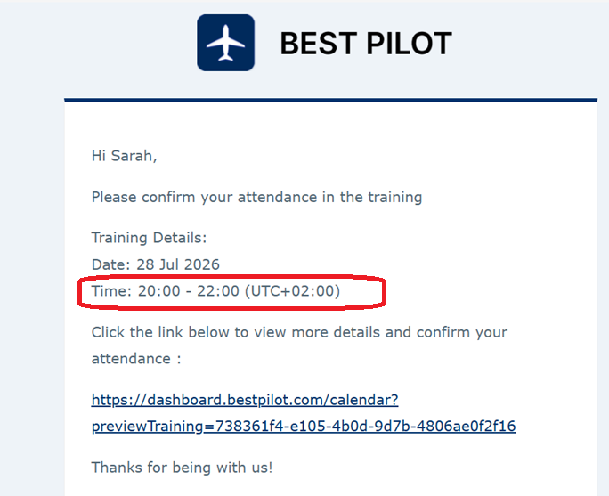Click the end time 22:00
Screen dimensions: 609x496
click(x=218, y=291)
